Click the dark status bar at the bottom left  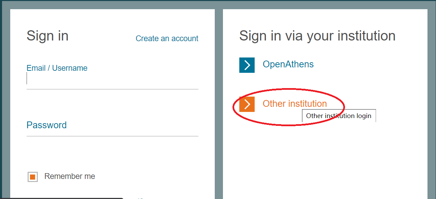pyautogui.click(x=61, y=198)
